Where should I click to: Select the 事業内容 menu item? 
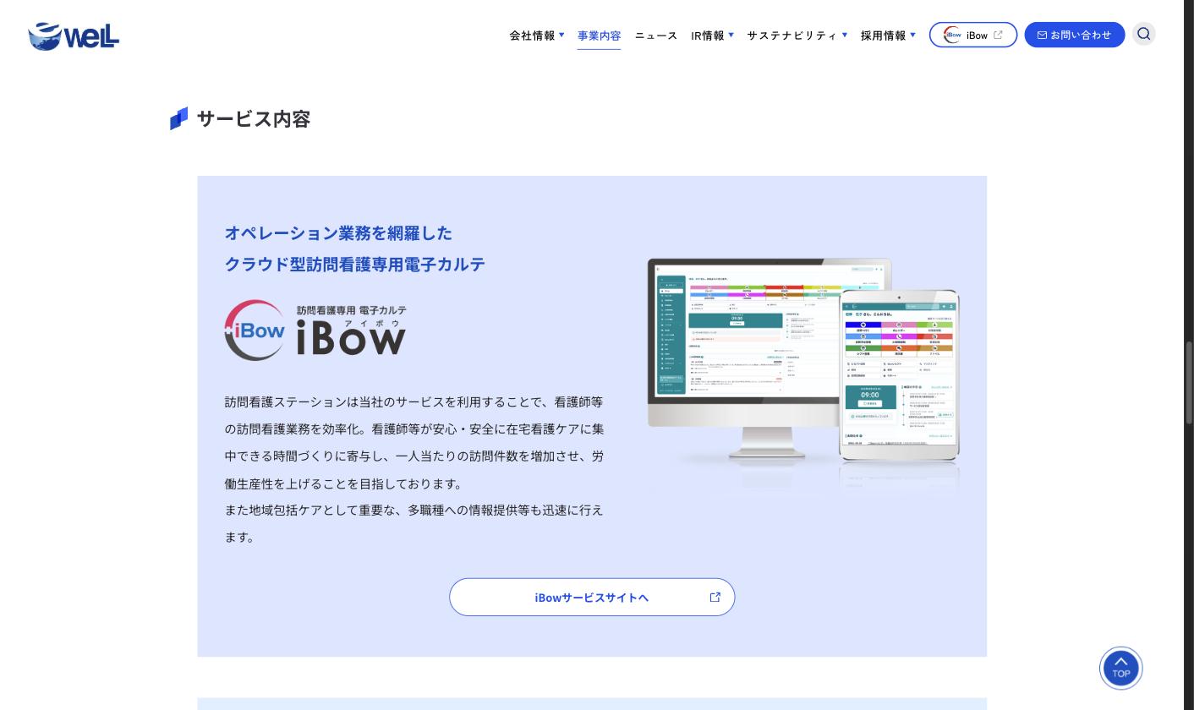599,35
